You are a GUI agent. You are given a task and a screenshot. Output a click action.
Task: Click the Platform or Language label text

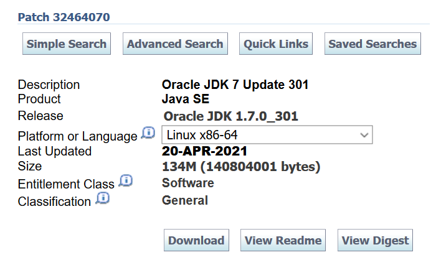(x=77, y=136)
